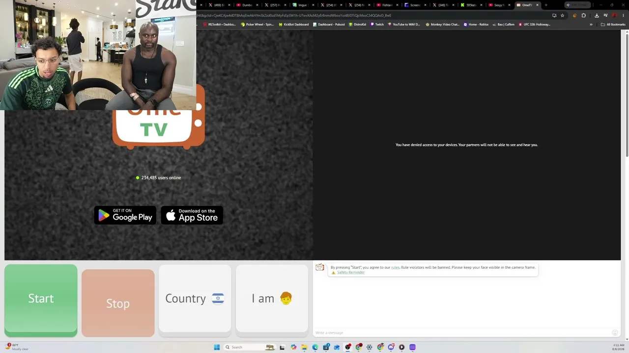Download on the App Store badge
Screen dimensions: 629x353
point(192,215)
